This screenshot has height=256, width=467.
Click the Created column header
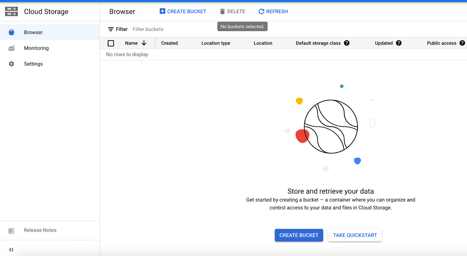170,43
